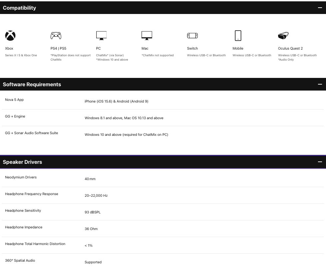This screenshot has width=326, height=271.
Task: Collapse the Speaker Drivers section minus icon
Action: tap(320, 162)
